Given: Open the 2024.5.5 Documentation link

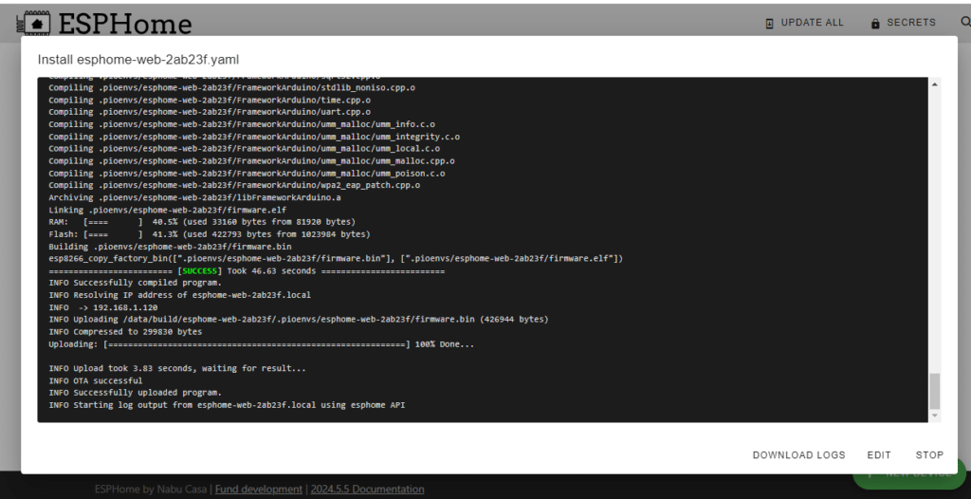Looking at the screenshot, I should click(x=367, y=490).
